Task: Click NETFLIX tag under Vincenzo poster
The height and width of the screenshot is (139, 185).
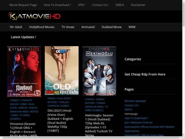Action: (34, 112)
